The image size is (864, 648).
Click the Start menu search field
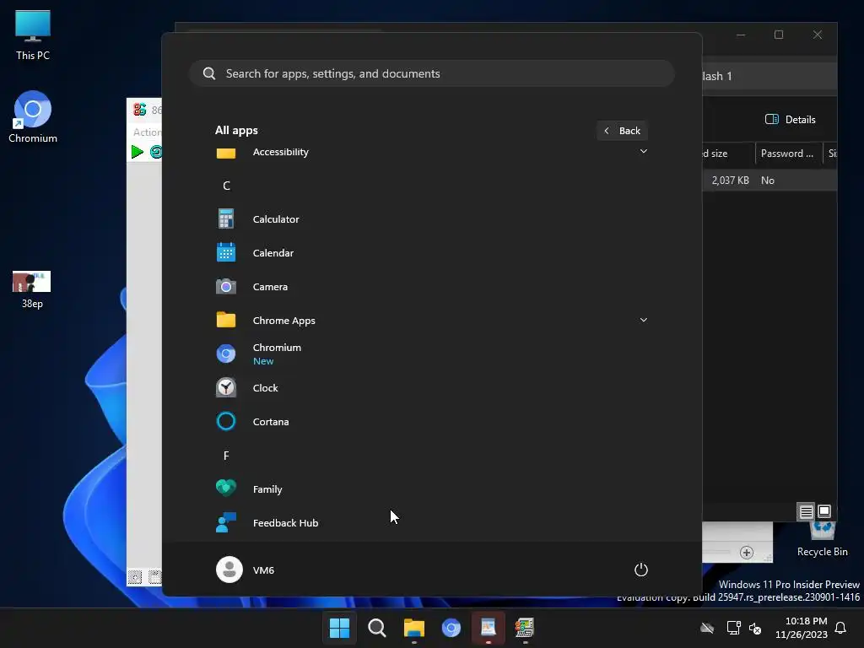pyautogui.click(x=432, y=73)
